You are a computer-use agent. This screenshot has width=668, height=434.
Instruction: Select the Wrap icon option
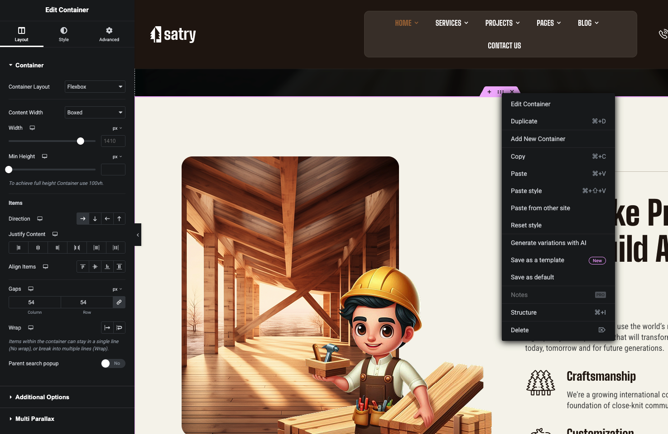[119, 328]
